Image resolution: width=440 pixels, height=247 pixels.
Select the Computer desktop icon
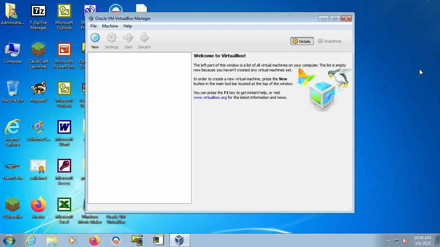(13, 53)
